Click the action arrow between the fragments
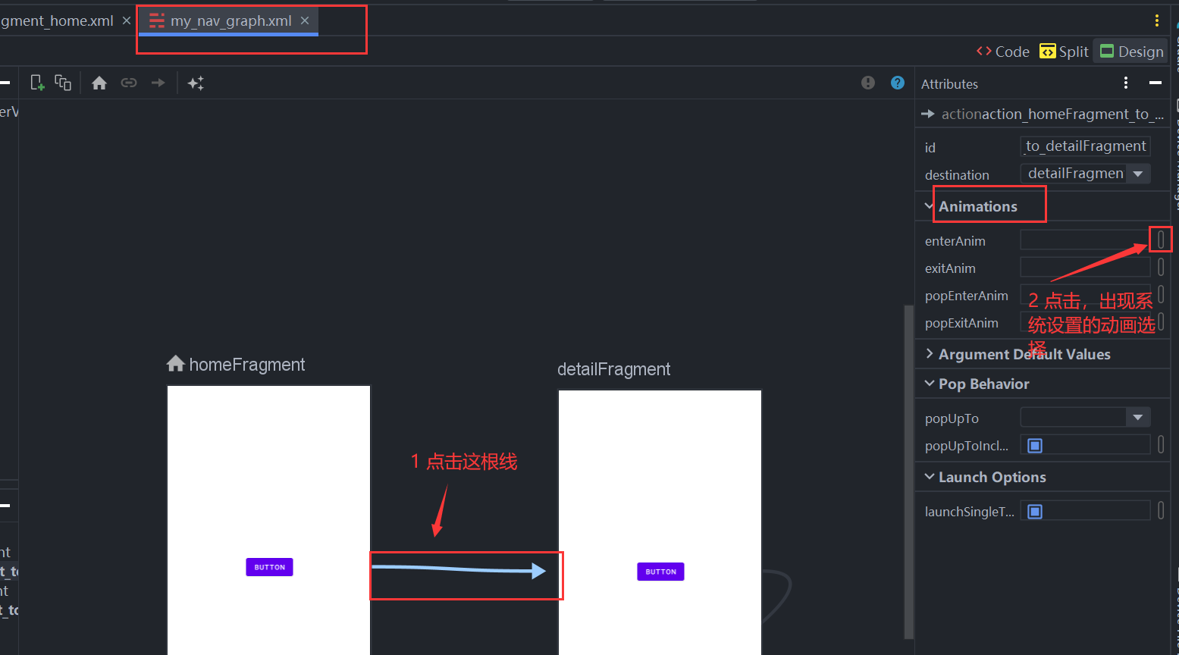Screen dimensions: 1179x655 [x=459, y=570]
